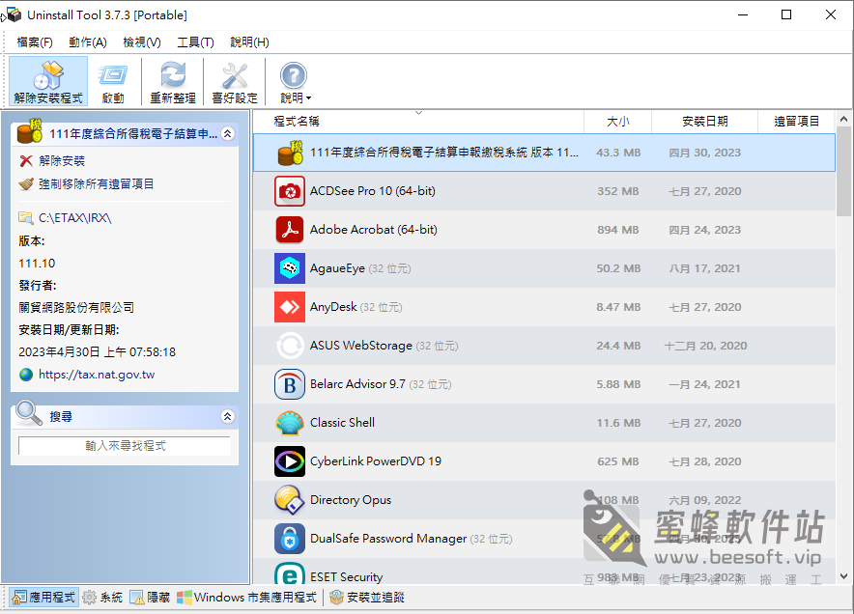
Task: Click the scroll down arrow of program list
Action: (x=843, y=576)
